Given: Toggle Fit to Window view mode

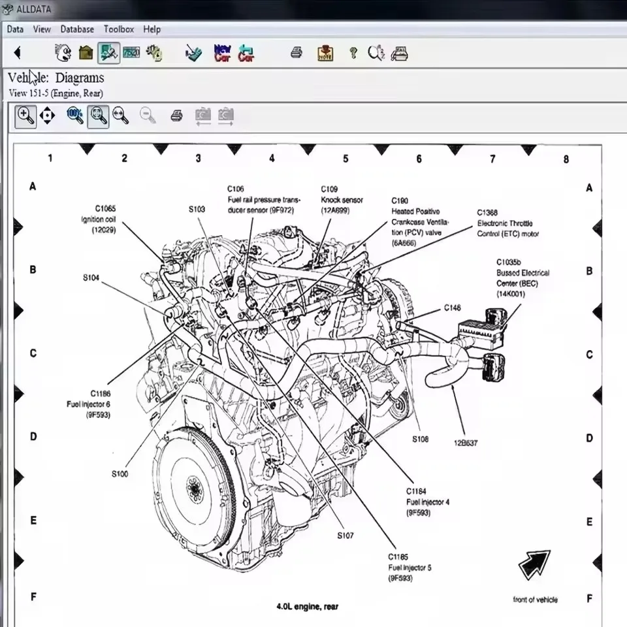Looking at the screenshot, I should pos(98,116).
